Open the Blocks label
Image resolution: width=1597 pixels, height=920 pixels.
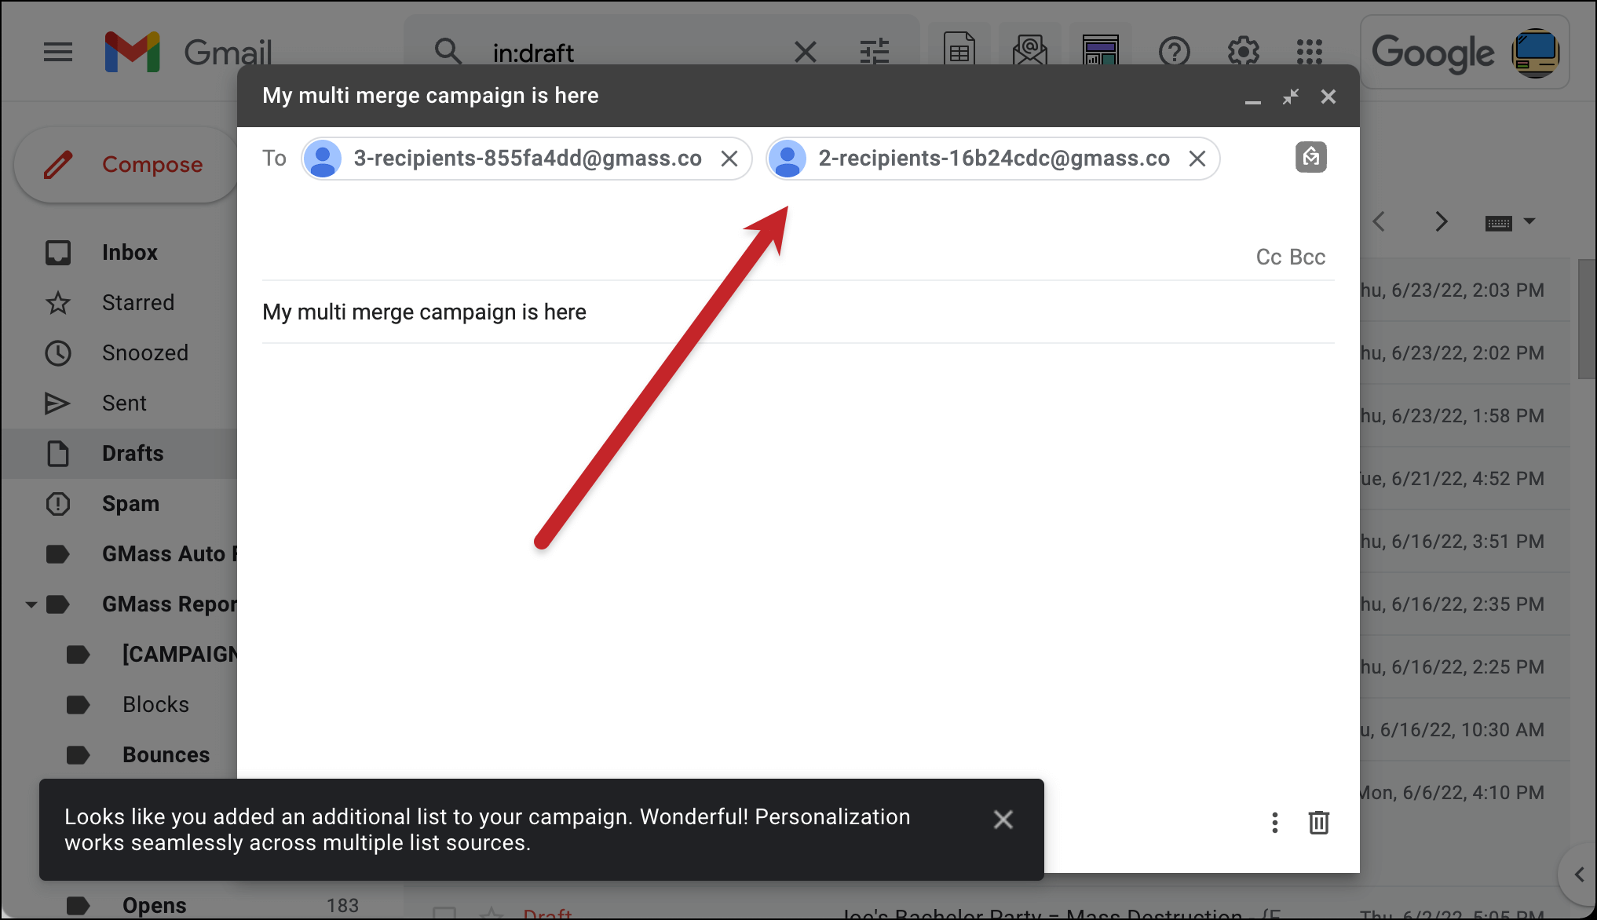click(155, 705)
